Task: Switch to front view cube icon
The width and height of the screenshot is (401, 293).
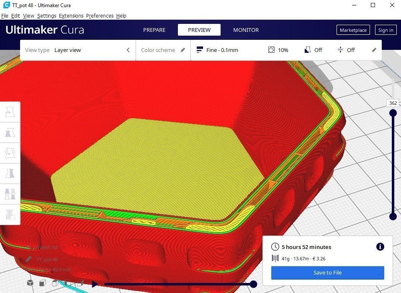Action: [x=43, y=283]
